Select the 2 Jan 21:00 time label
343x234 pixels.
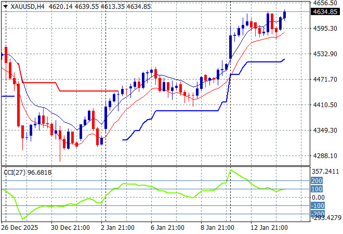pyautogui.click(x=118, y=228)
